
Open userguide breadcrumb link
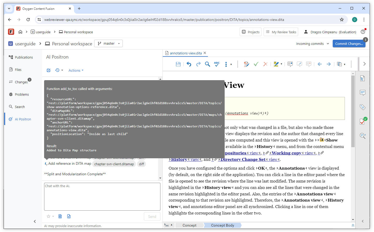coord(41,32)
